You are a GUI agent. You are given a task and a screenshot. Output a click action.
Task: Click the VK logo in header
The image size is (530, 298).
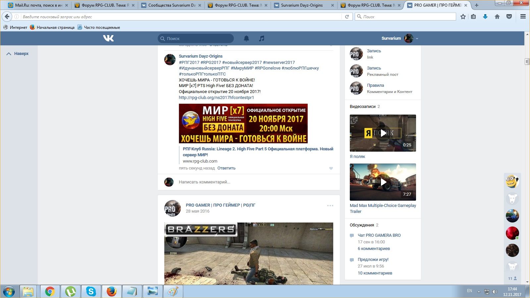[x=108, y=38]
